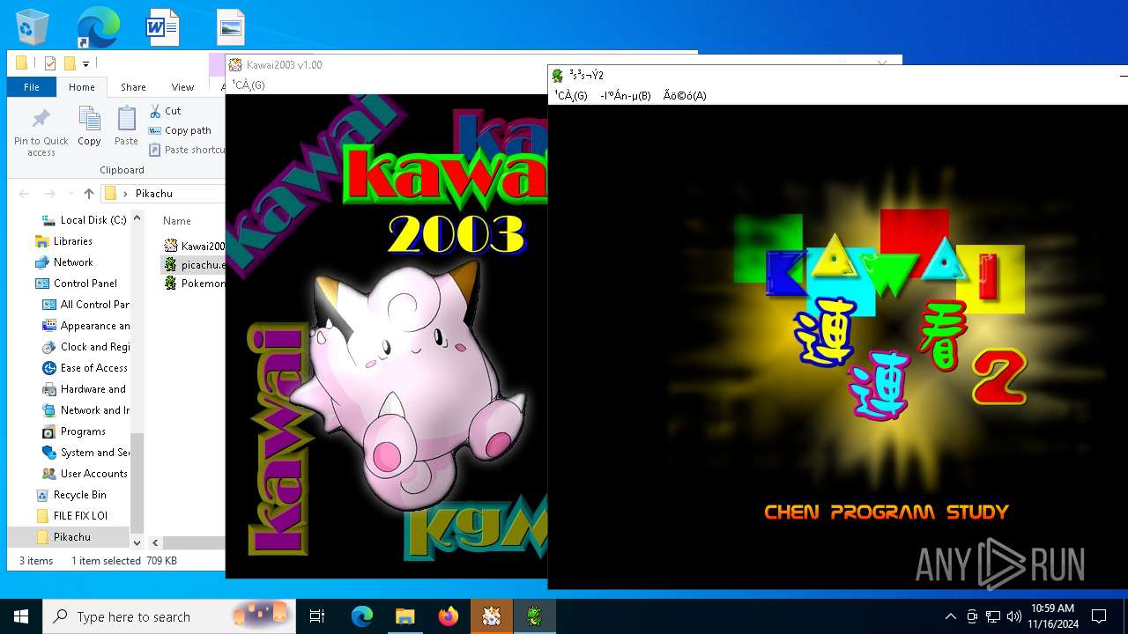1128x634 pixels.
Task: Select the picachu.exe file in the list
Action: click(195, 264)
